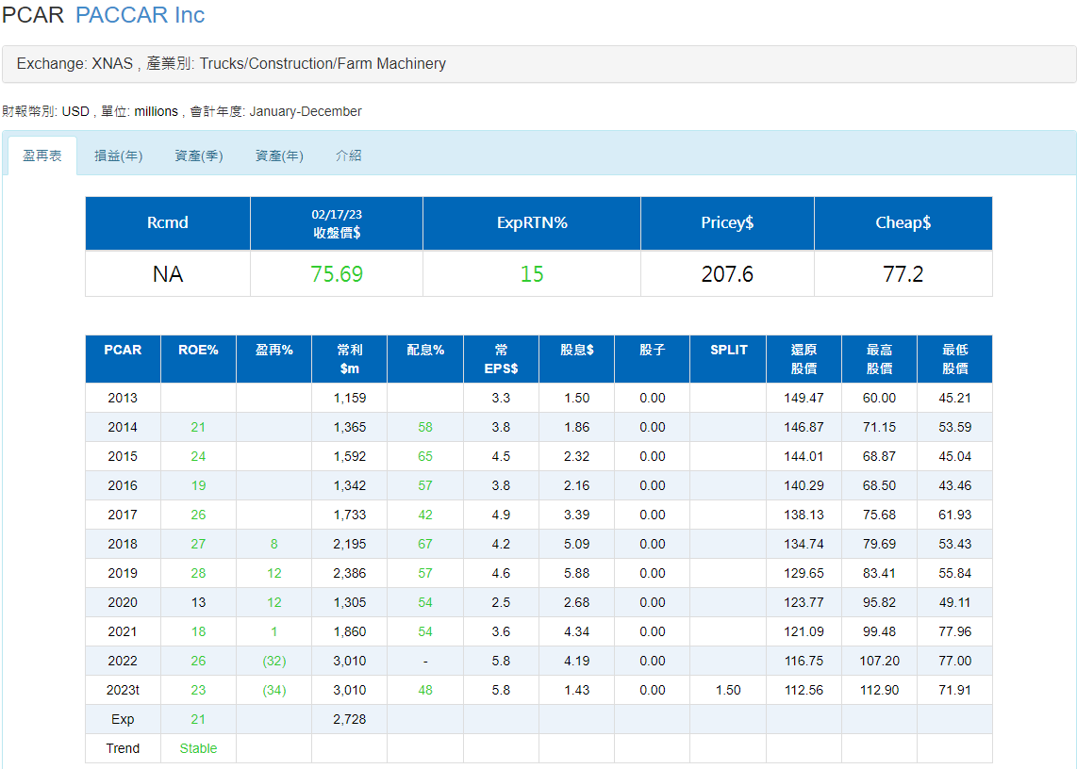The image size is (1077, 769).
Task: Click the 2019 dividend value 5.88
Action: point(577,573)
